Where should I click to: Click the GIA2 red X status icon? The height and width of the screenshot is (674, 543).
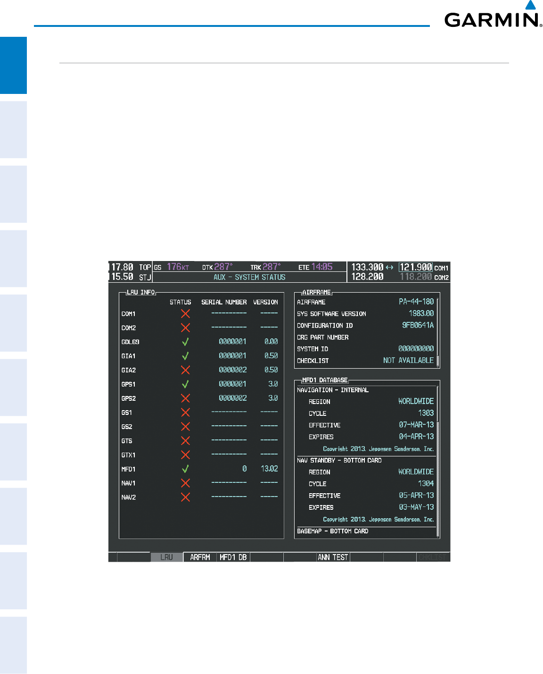click(185, 370)
